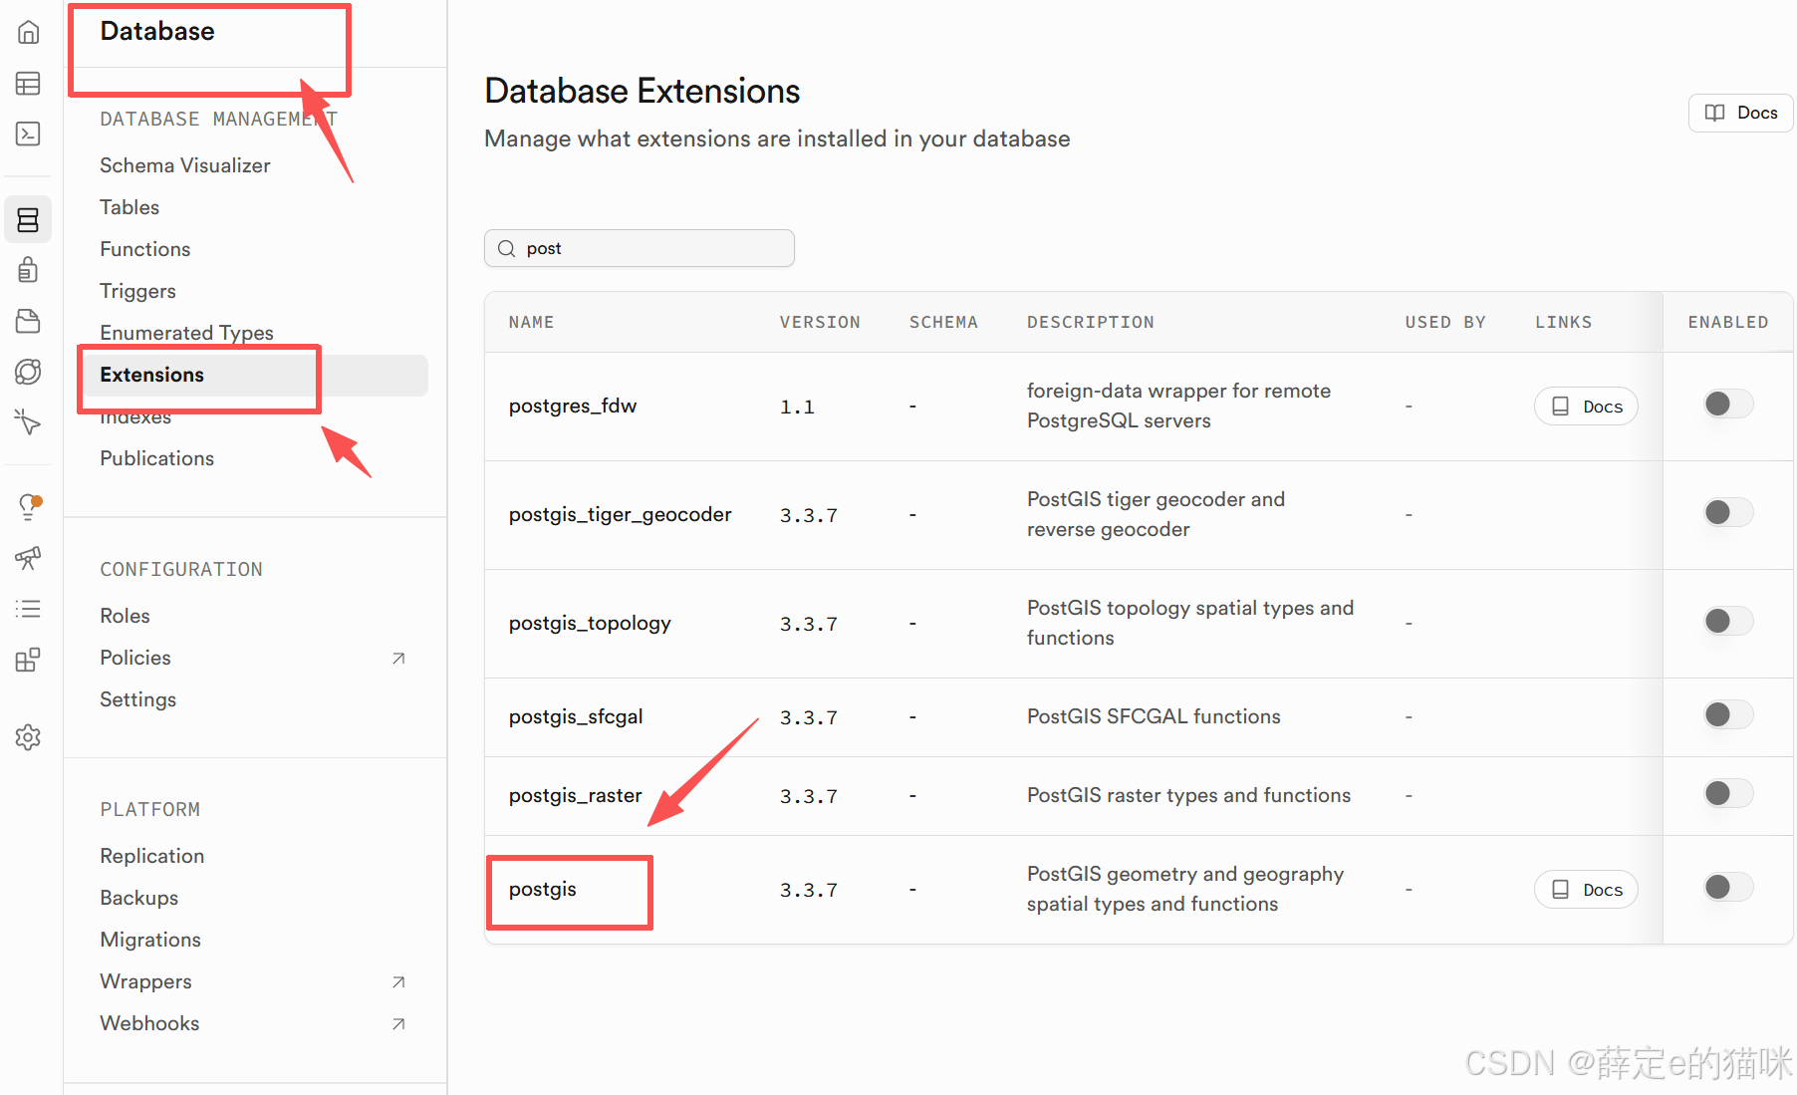Open Replication under Platform
The image size is (1797, 1095).
(151, 856)
